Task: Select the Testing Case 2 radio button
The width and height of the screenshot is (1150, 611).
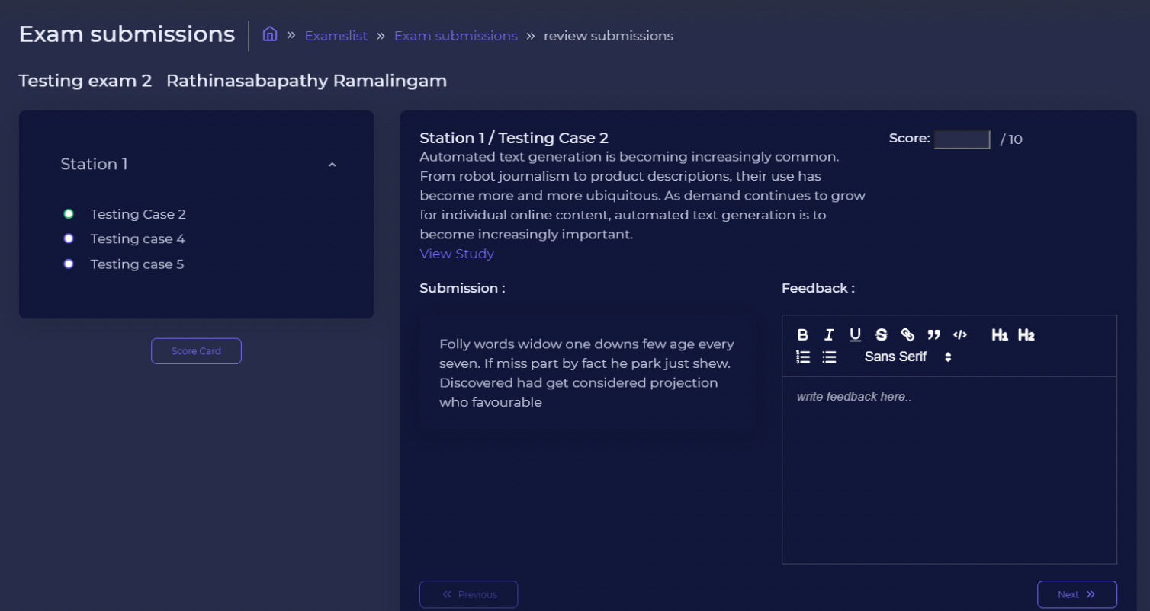Action: pyautogui.click(x=69, y=214)
